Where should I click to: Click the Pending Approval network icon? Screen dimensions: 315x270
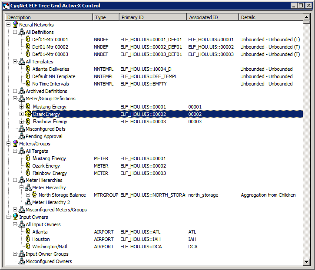(22, 136)
